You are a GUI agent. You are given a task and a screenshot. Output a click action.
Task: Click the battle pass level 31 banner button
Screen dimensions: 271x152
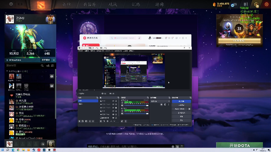pos(239,41)
